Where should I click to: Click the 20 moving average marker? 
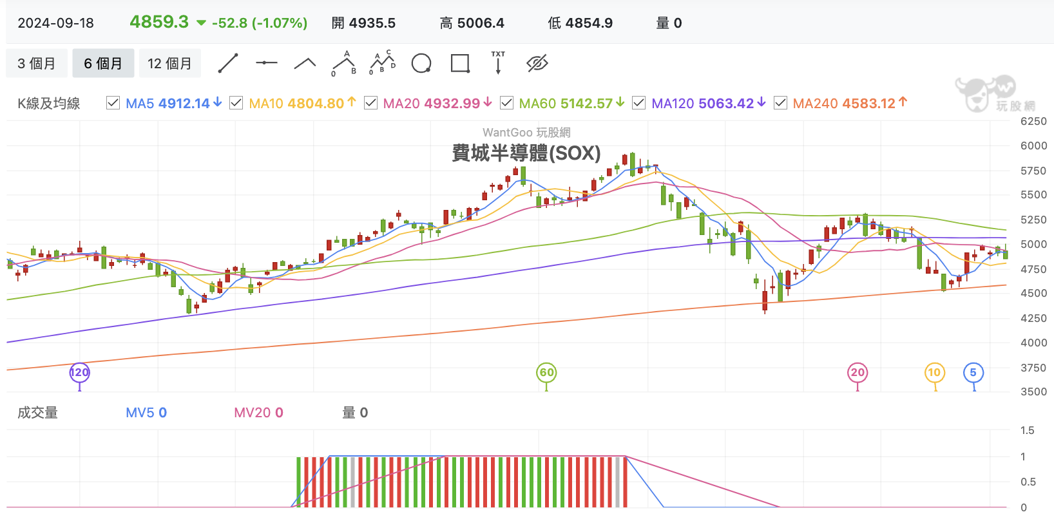click(x=858, y=372)
